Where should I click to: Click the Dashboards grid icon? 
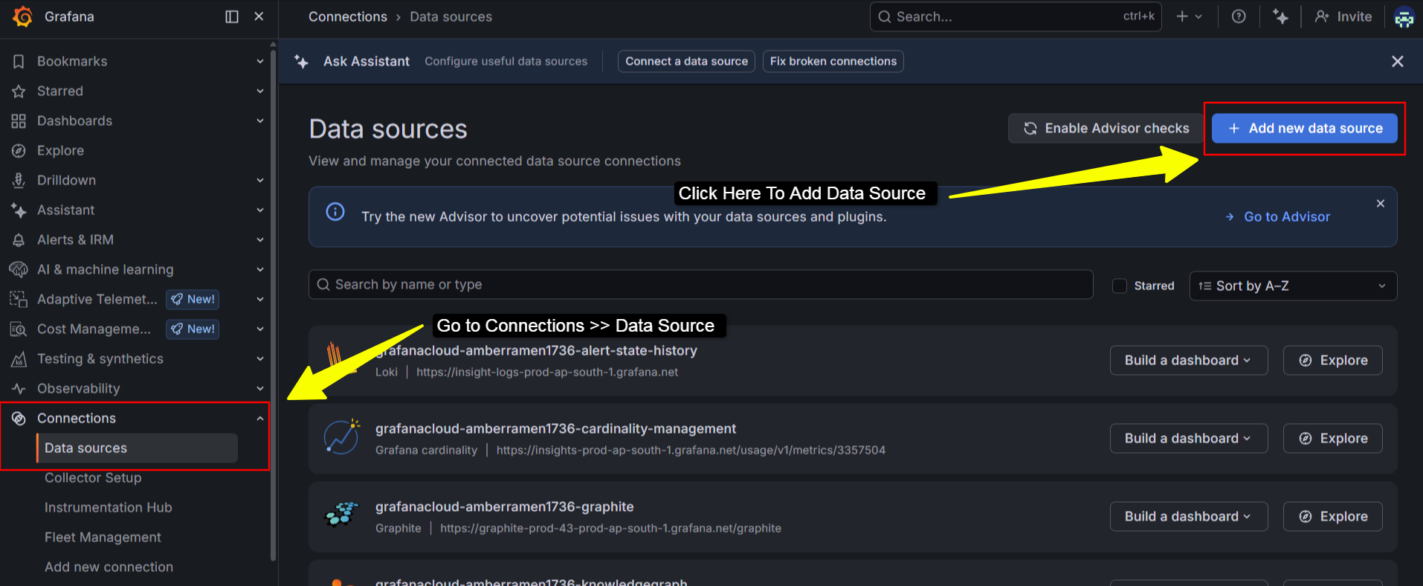[19, 121]
